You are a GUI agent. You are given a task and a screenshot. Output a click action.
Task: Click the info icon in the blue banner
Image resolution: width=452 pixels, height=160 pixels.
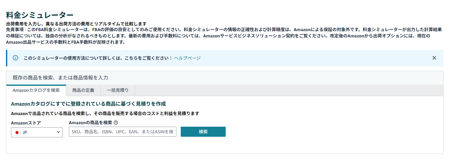pos(15,58)
